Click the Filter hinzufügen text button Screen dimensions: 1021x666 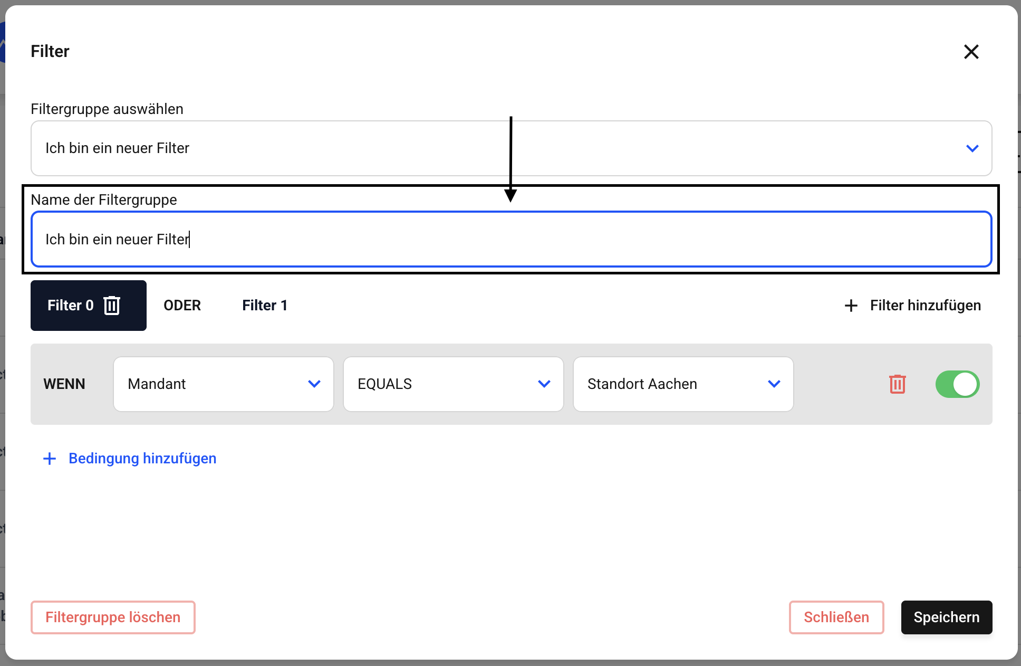click(x=925, y=306)
